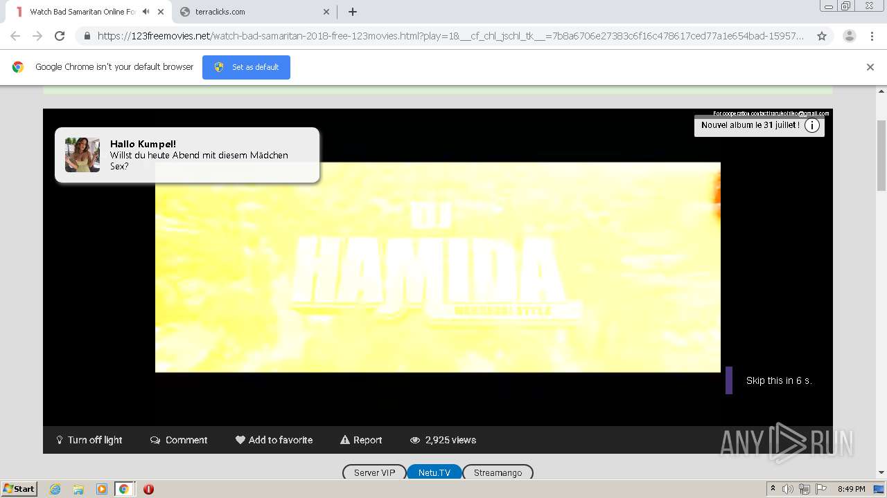The image size is (887, 498).
Task: Dismiss the default browser info bar
Action: coord(870,67)
